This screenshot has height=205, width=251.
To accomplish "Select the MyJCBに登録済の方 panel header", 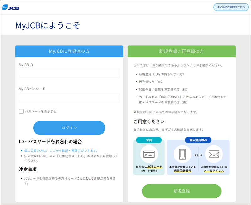I will pos(69,51).
